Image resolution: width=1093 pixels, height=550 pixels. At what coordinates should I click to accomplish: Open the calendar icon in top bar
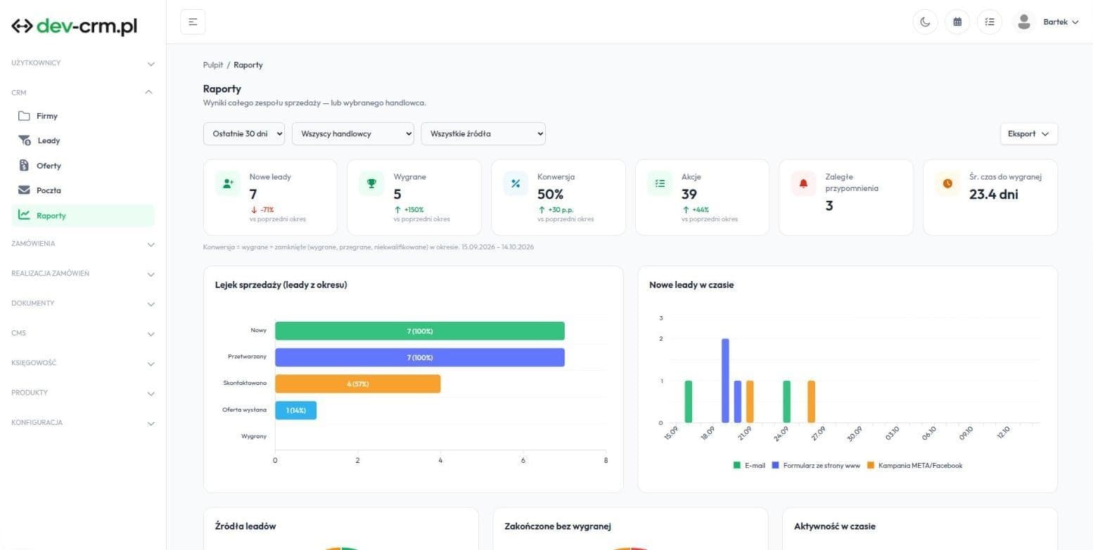pos(957,22)
